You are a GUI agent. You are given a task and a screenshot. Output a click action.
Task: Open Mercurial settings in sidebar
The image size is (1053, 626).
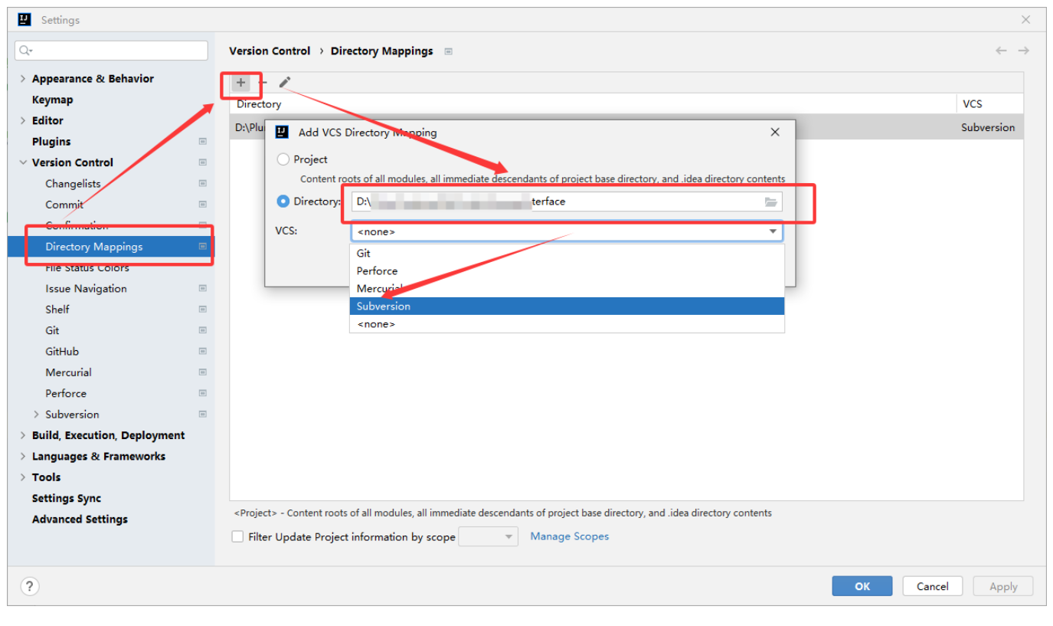point(68,372)
